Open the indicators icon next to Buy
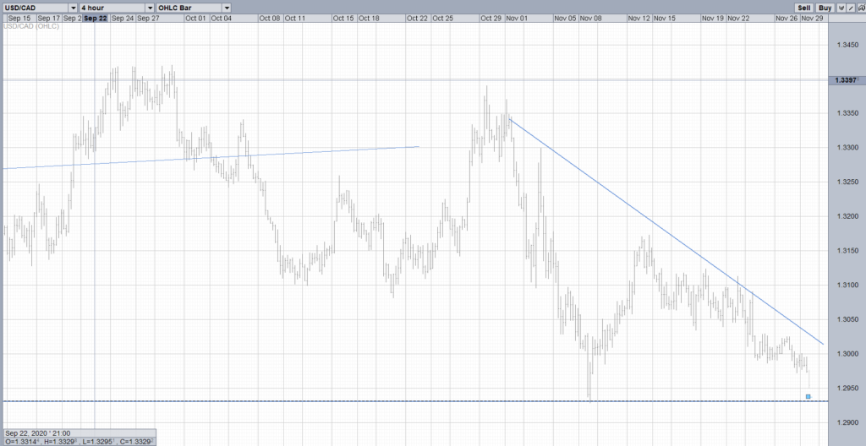The image size is (866, 446). (x=841, y=7)
